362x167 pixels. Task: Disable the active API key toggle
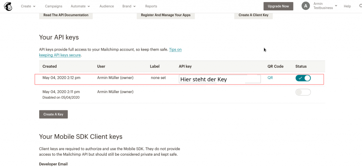tap(303, 78)
